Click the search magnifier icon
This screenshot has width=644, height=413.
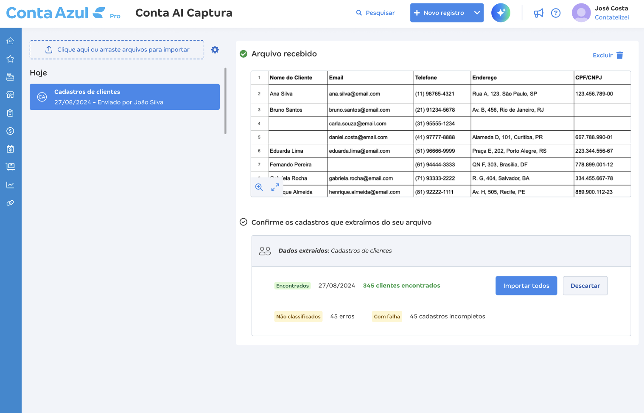(359, 13)
